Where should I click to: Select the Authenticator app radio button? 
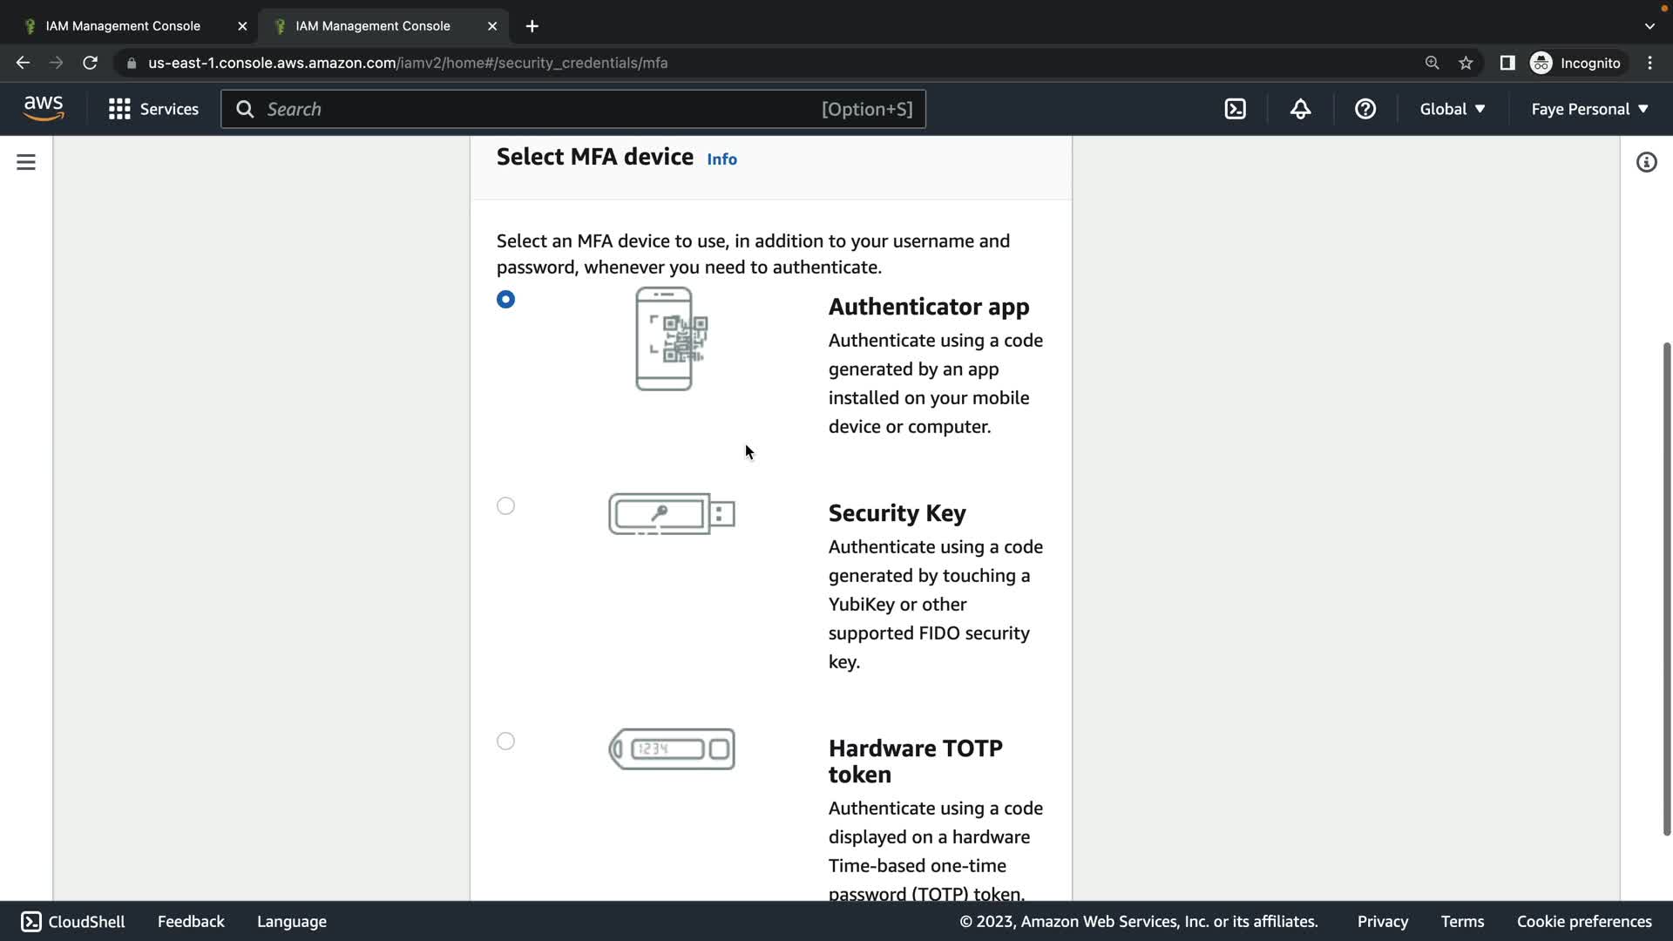pyautogui.click(x=505, y=299)
